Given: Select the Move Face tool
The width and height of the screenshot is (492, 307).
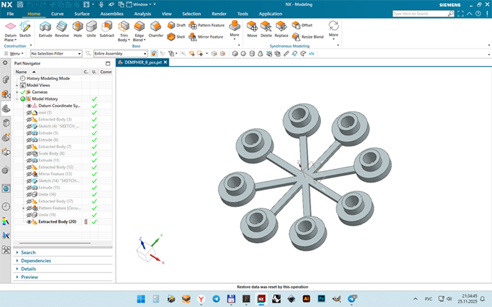Looking at the screenshot, I should (252, 29).
